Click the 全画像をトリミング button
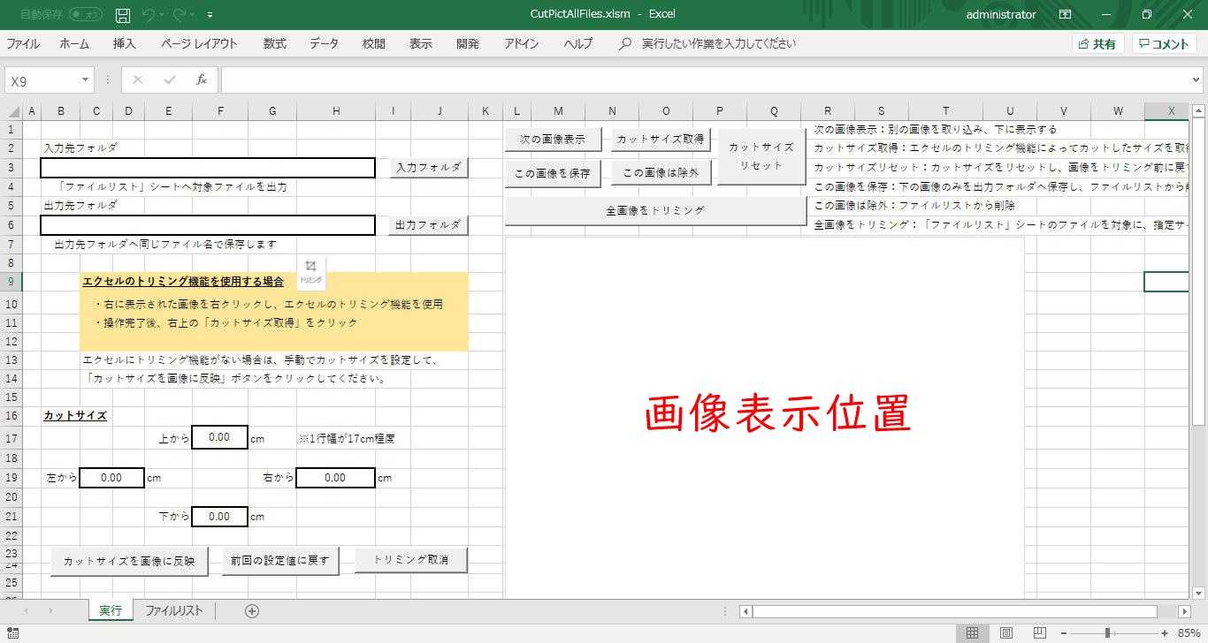 point(655,211)
